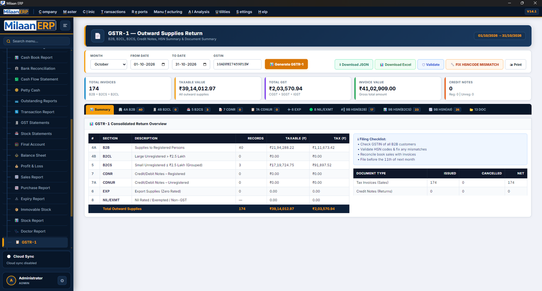Click the Download Excel button

pos(395,65)
